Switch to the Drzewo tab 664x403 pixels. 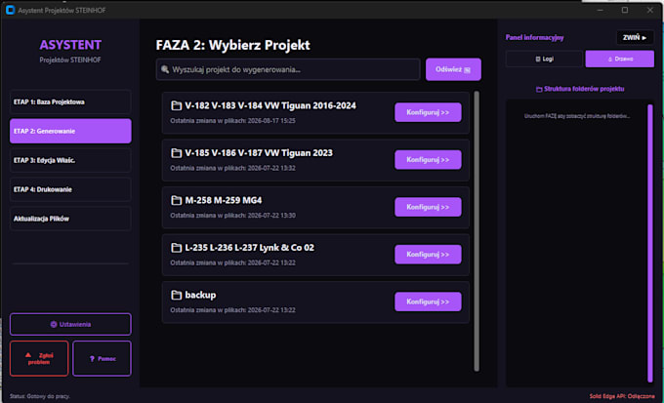tap(620, 59)
